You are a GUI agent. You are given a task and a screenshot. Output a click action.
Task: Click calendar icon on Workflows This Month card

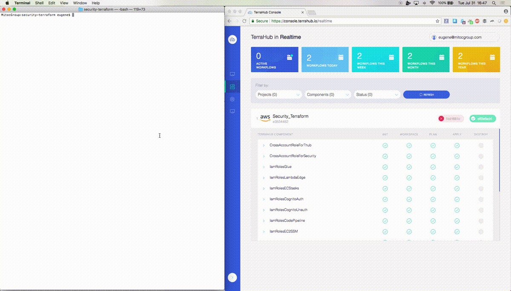(x=442, y=57)
